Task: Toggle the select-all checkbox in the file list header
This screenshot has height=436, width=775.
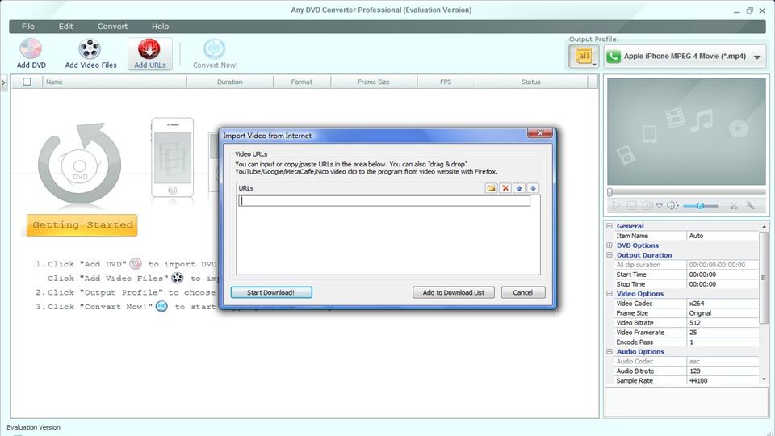Action: click(27, 82)
